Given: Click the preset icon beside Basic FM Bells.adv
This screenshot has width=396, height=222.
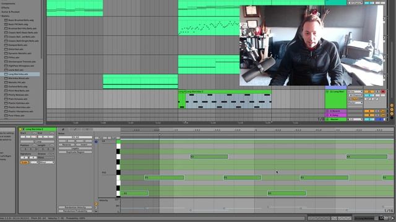Looking at the screenshot, I should pos(6,25).
